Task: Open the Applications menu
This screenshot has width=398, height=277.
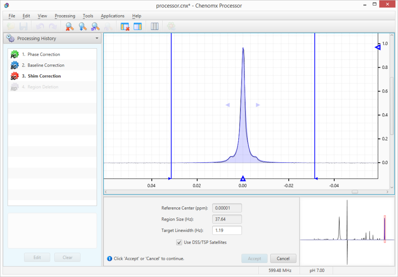Action: coord(112,16)
